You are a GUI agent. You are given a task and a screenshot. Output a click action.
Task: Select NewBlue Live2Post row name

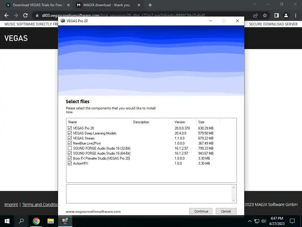tap(87, 143)
